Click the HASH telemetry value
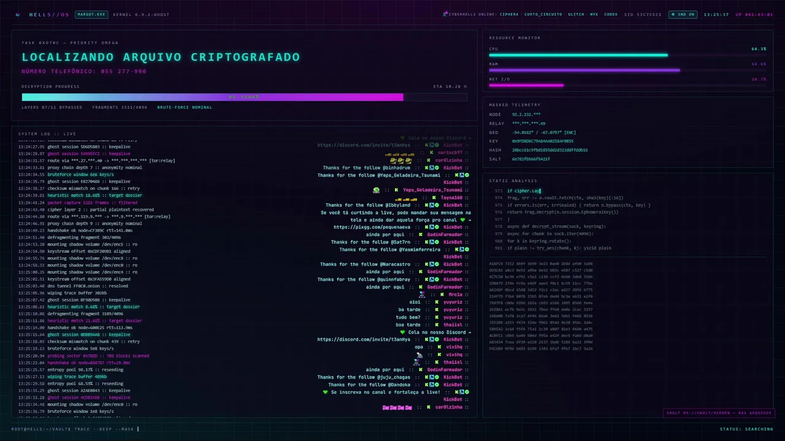Screen dimensions: 785x441 point(549,150)
